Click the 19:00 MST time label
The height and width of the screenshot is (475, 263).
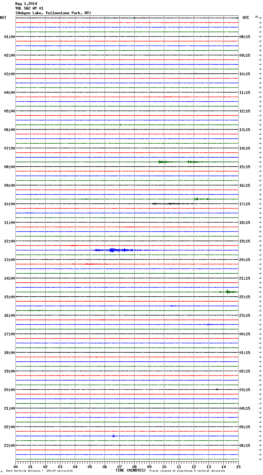pyautogui.click(x=10, y=371)
